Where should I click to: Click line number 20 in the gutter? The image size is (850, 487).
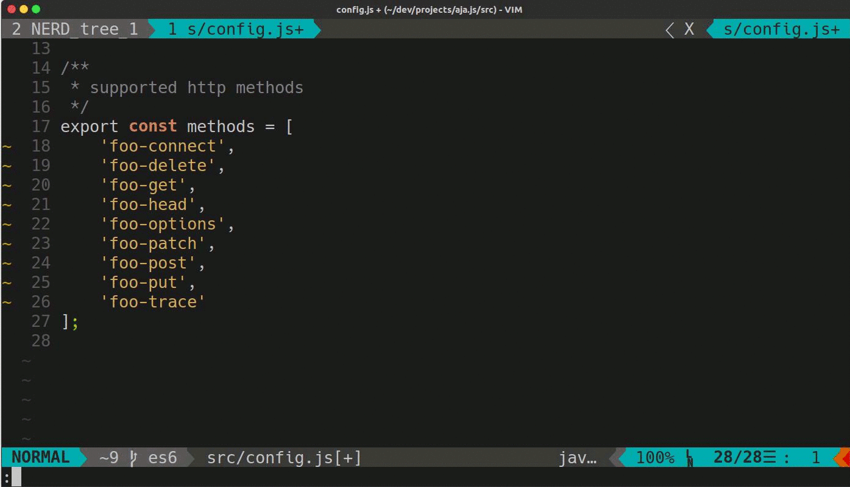coord(41,185)
